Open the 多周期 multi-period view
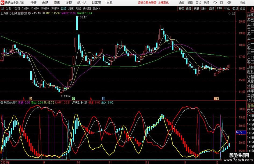The height and width of the screenshot is (164, 254). click(x=87, y=8)
